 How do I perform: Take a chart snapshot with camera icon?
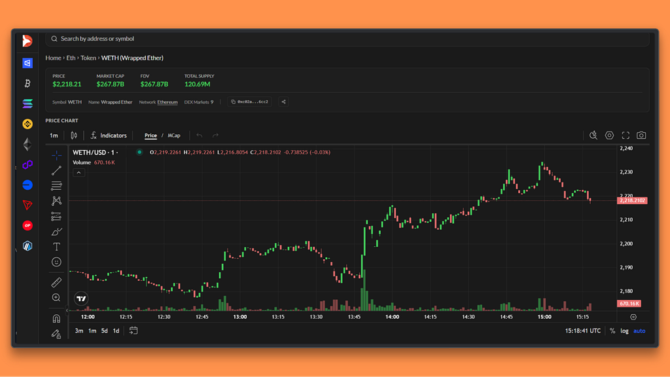(x=641, y=135)
